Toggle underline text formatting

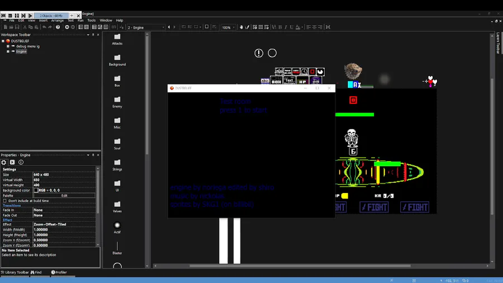coord(292,27)
